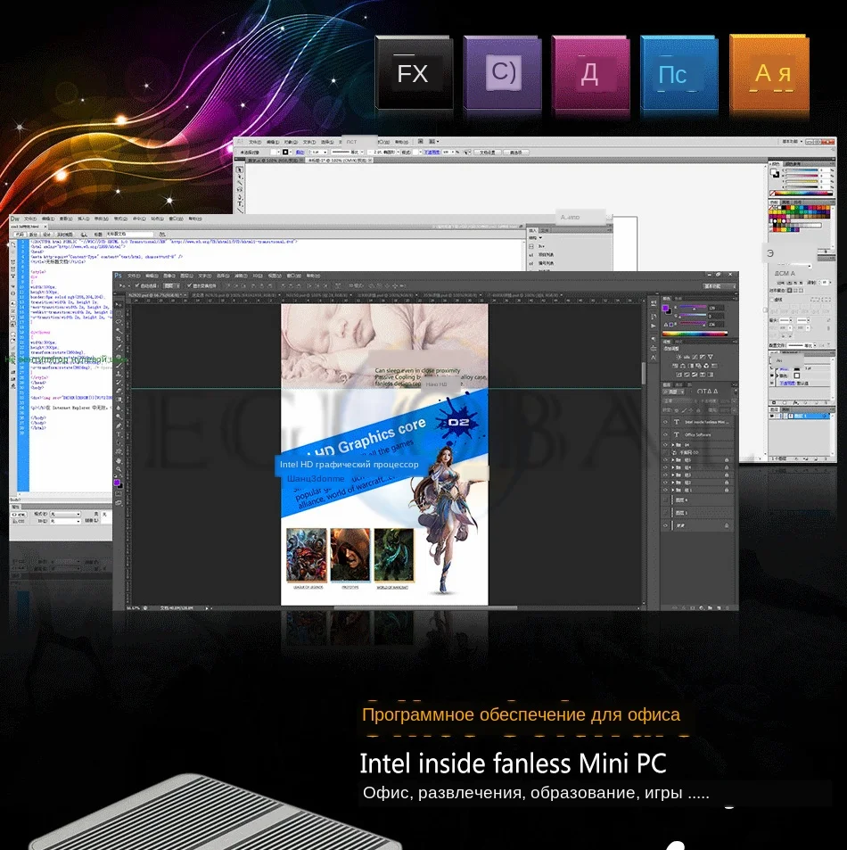This screenshot has height=850, width=847.
Task: Select Illustrator's Type tool
Action: [x=240, y=204]
